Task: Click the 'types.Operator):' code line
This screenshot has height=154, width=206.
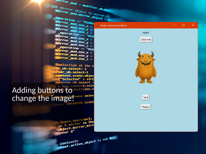Action: pos(76,120)
